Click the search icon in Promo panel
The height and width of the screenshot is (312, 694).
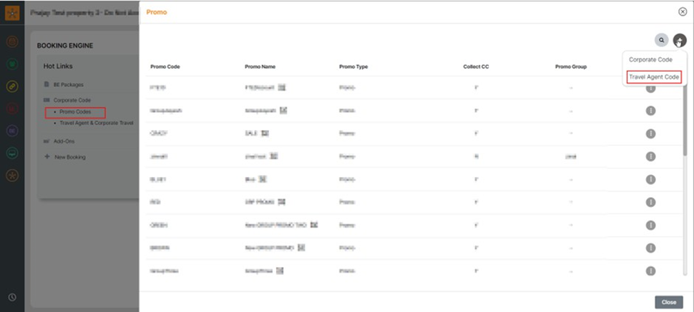pos(662,41)
